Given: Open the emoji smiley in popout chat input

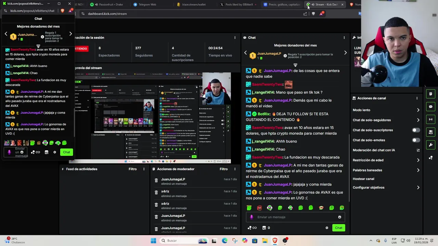Looking at the screenshot, I should pyautogui.click(x=22, y=152).
